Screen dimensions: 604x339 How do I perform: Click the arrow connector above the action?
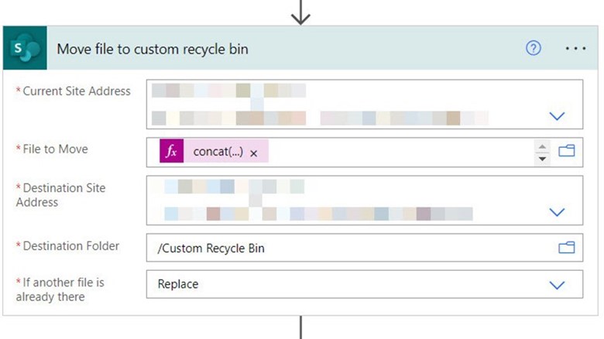[x=300, y=13]
